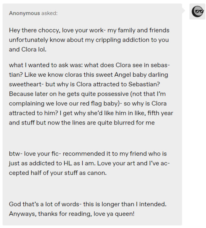Screen dimensions: 206x228
Task: Click the anonymous sunglasses avatar icon
Action: (x=197, y=11)
